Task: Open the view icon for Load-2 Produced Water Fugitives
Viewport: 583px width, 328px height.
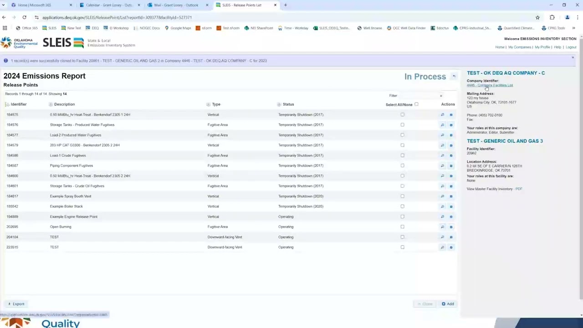Action: tap(442, 135)
